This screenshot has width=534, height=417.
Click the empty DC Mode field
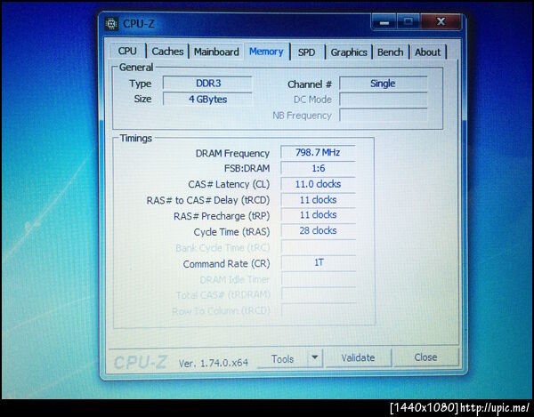383,100
